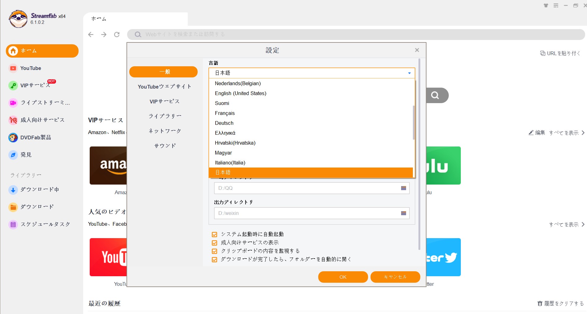The height and width of the screenshot is (314, 587).
Task: Click すべてを表示 beside 編集
Action: coord(567,133)
